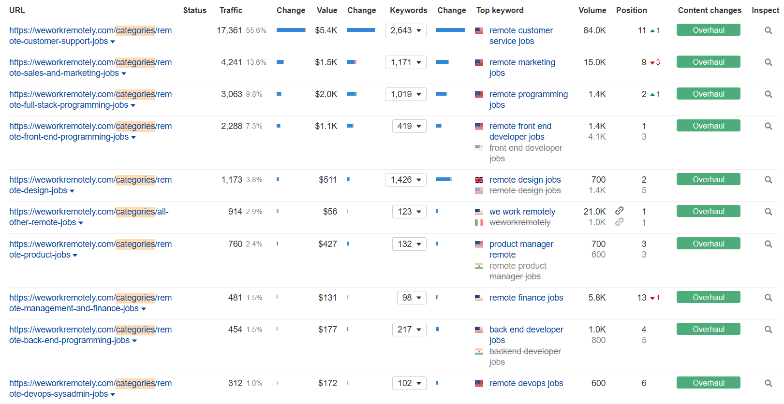Click Italy flag next to 'weworkremotely'
This screenshot has width=784, height=404.
pyautogui.click(x=479, y=223)
